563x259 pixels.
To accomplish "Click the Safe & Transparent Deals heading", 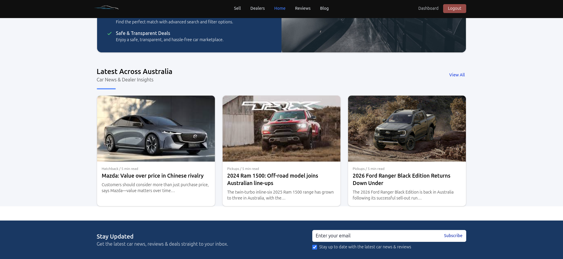I will point(143,33).
